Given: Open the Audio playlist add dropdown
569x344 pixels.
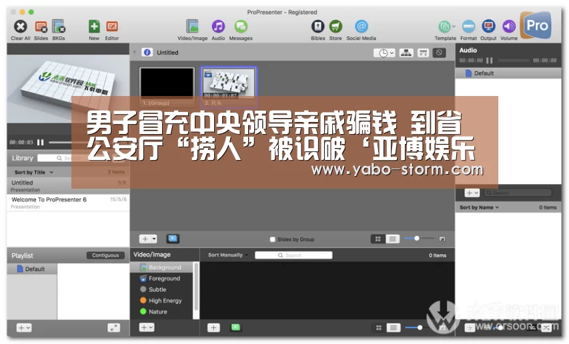Looking at the screenshot, I should coord(472,193).
